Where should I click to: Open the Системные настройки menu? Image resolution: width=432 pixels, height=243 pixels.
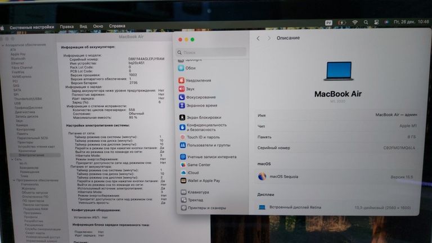[x=31, y=27]
